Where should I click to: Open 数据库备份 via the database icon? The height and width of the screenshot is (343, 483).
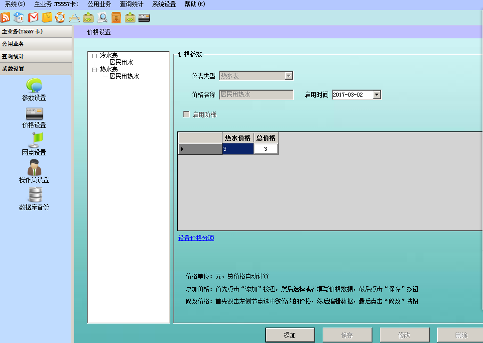[35, 195]
